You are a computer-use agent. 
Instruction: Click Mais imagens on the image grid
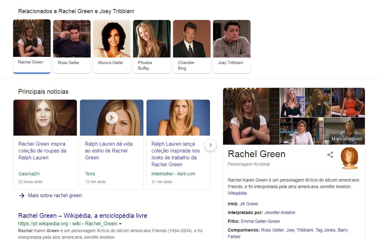[347, 139]
